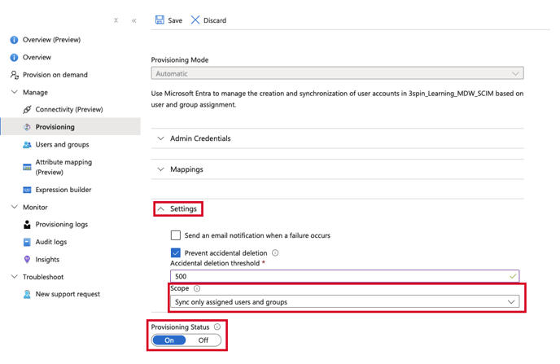This screenshot has width=560, height=364.
Task: Collapse the sidebar with the double chevron
Action: pyautogui.click(x=134, y=20)
